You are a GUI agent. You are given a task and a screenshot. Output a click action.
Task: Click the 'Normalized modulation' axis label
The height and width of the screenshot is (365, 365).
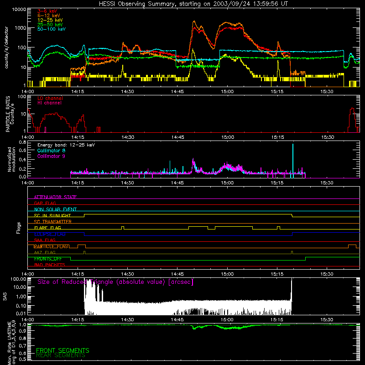pyautogui.click(x=11, y=159)
